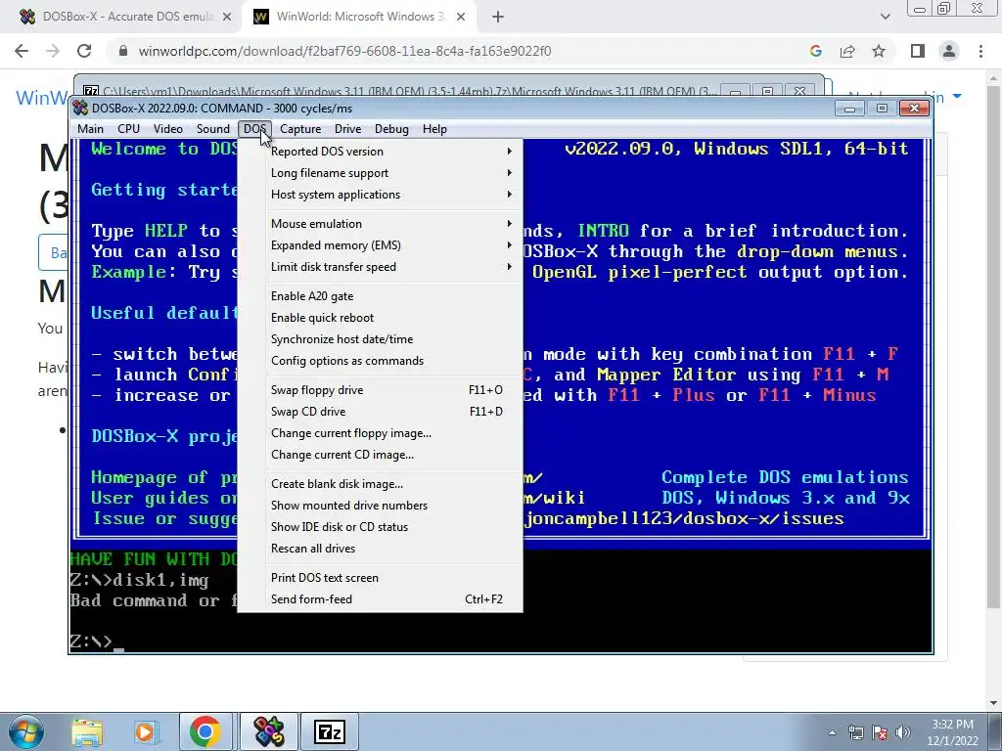Image resolution: width=1002 pixels, height=751 pixels.
Task: Choose Create blank disk image...
Action: pyautogui.click(x=381, y=484)
